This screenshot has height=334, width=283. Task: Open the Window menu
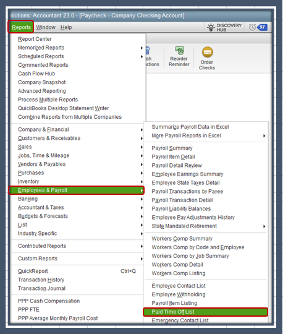pyautogui.click(x=46, y=27)
